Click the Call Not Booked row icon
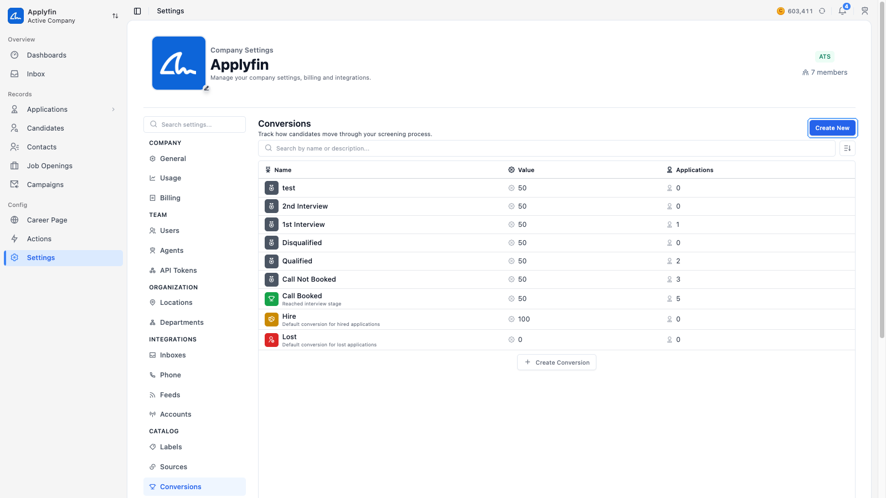The height and width of the screenshot is (498, 886). coord(271,279)
